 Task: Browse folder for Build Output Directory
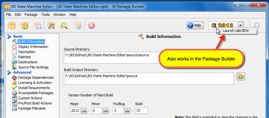pos(241,77)
